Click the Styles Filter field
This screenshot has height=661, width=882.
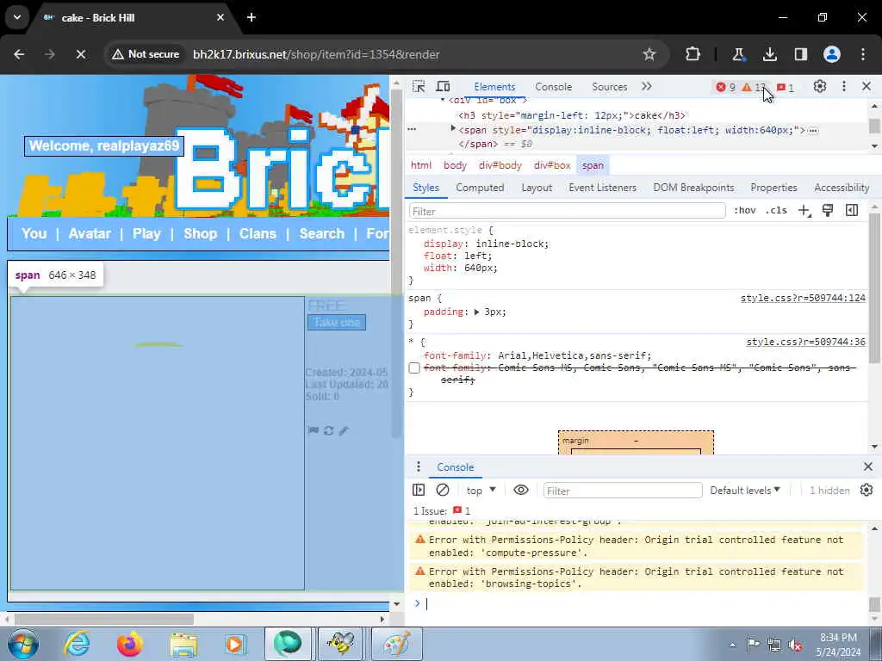click(x=567, y=212)
